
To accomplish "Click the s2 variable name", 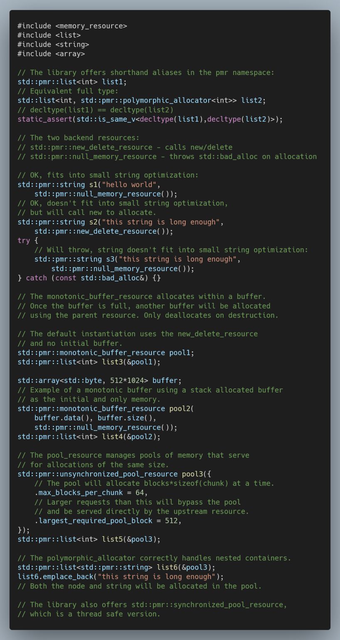I will (x=94, y=222).
